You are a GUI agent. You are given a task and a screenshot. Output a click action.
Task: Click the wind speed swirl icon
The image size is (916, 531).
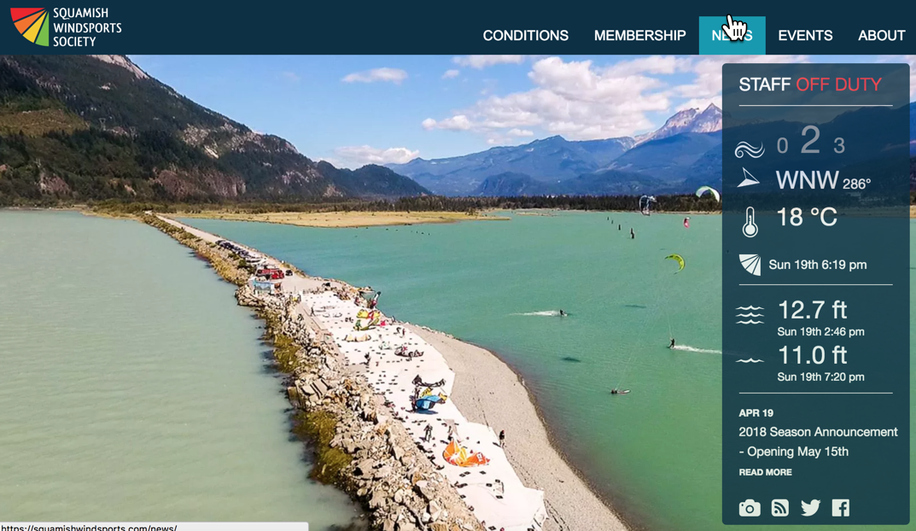coord(750,149)
